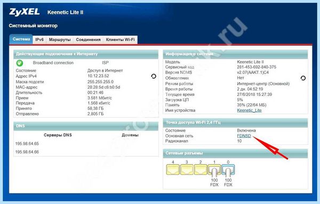Open the Keenetic_Lite device name link

(249, 110)
